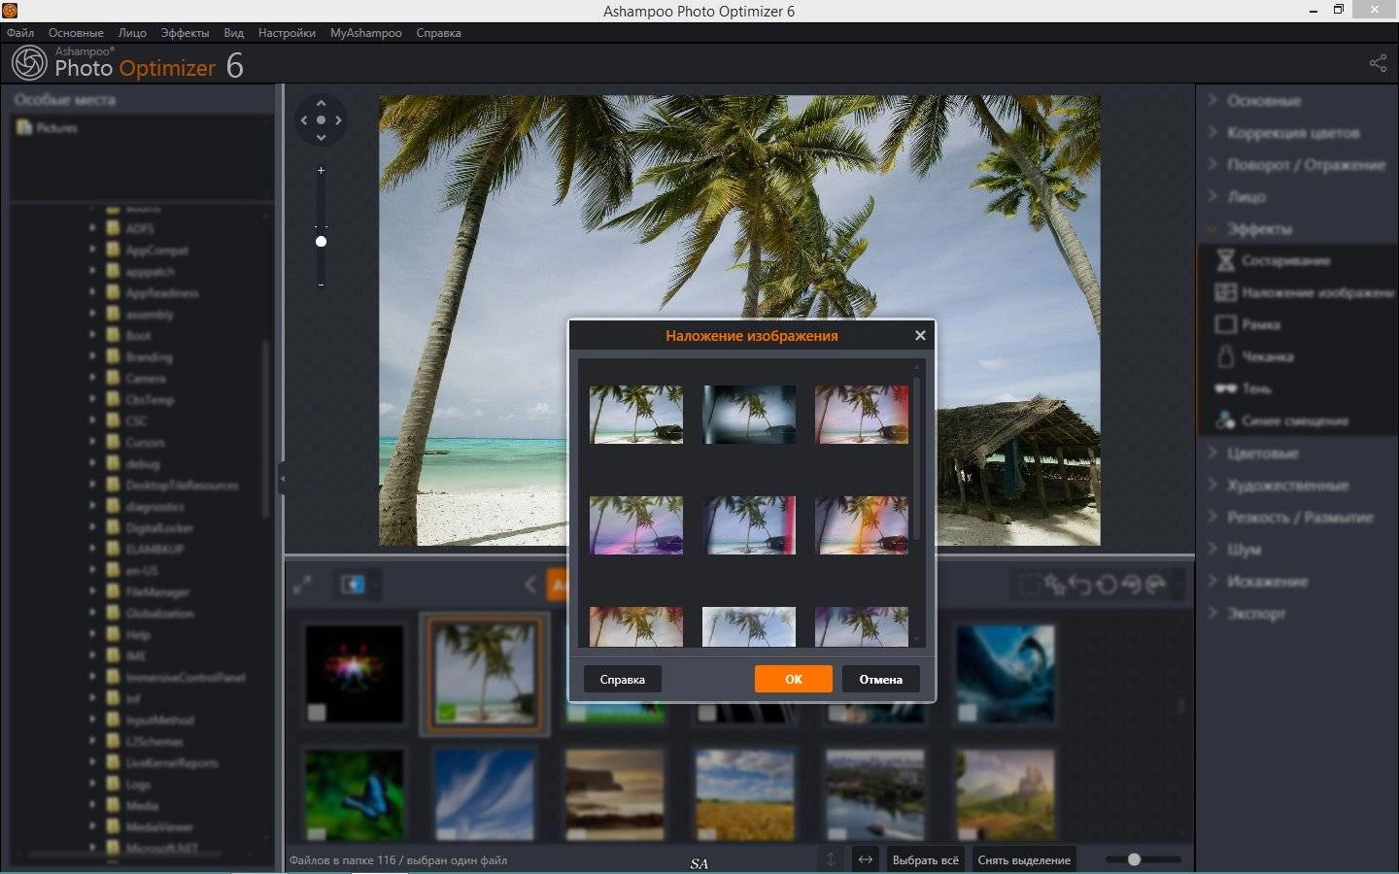Click the vertical fit arrows icon in the status bar
1399x874 pixels.
[x=831, y=859]
